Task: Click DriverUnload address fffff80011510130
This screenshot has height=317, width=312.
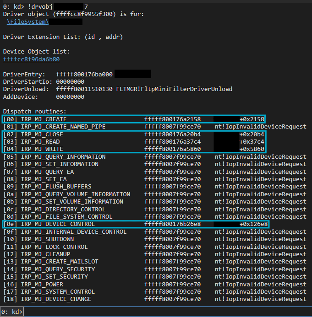Action: pyautogui.click(x=84, y=89)
